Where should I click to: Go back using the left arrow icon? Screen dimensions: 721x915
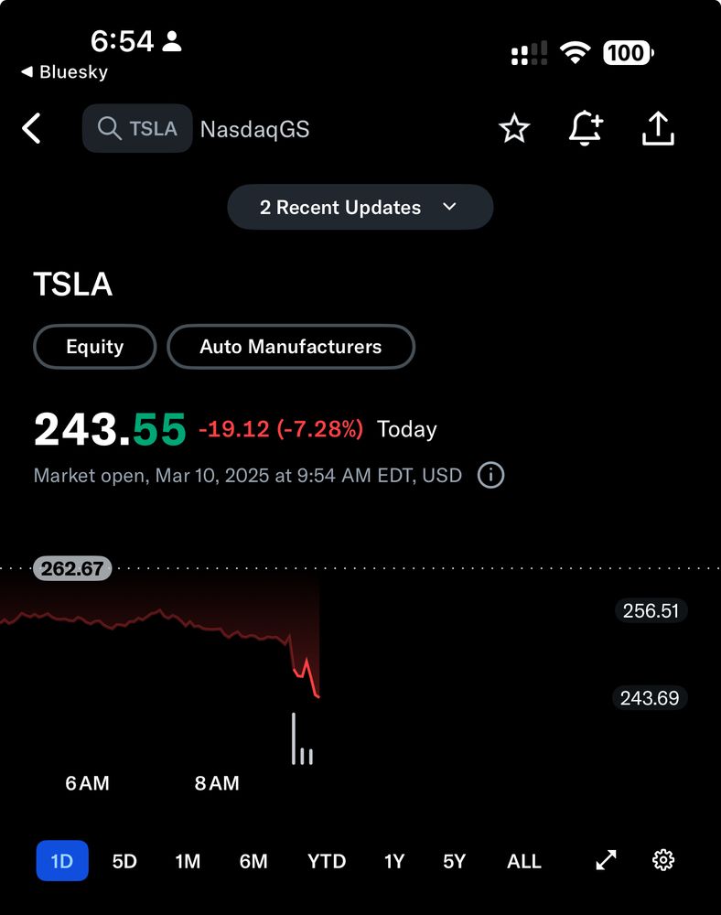click(x=32, y=128)
